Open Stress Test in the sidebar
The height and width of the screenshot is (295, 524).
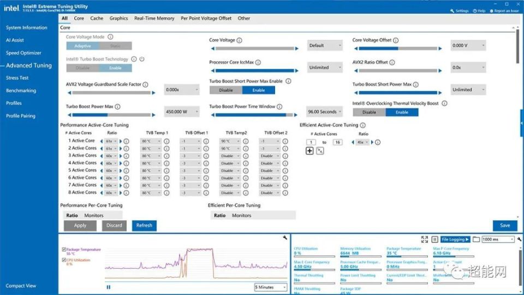17,78
